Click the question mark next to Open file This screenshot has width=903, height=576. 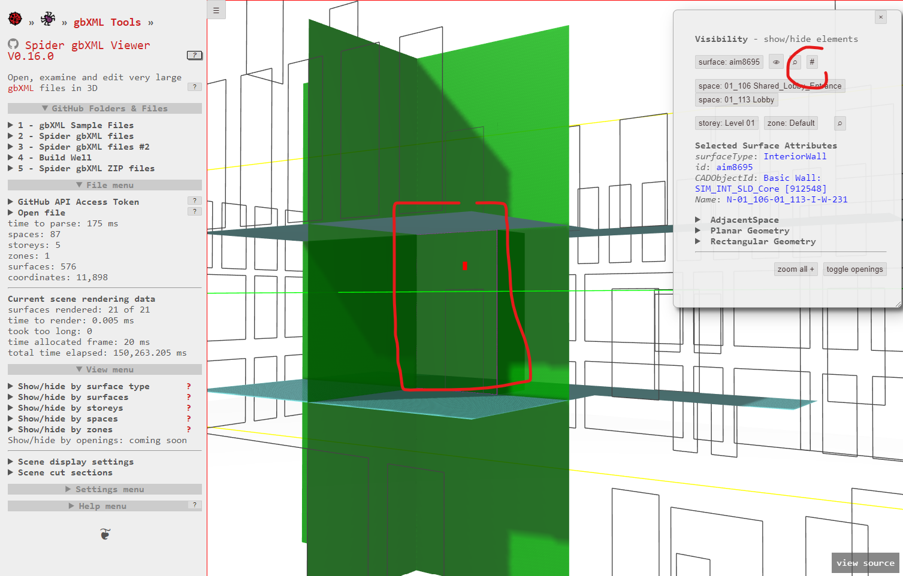(x=194, y=211)
